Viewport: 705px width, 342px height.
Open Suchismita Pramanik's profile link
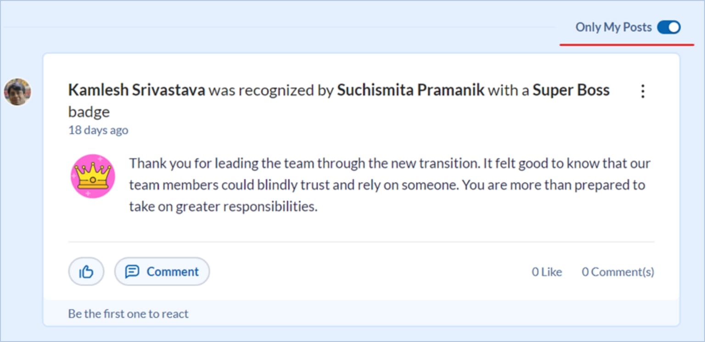410,90
